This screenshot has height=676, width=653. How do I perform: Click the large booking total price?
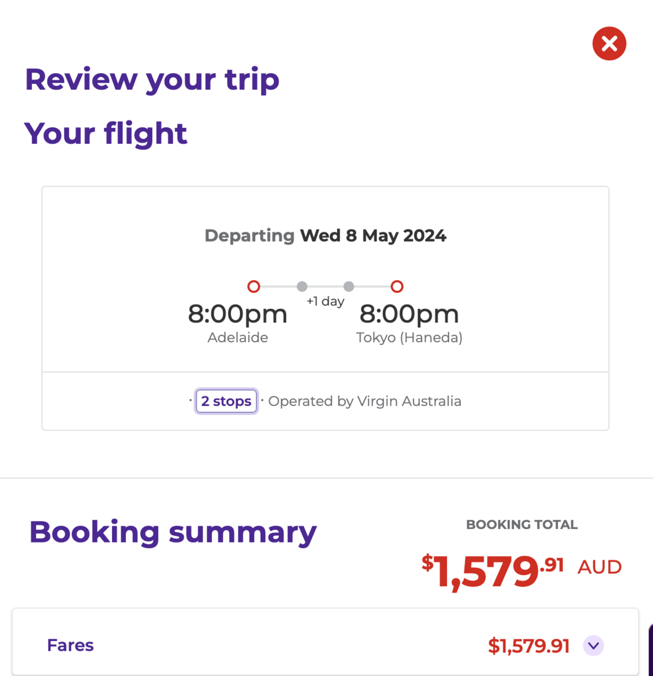click(492, 571)
